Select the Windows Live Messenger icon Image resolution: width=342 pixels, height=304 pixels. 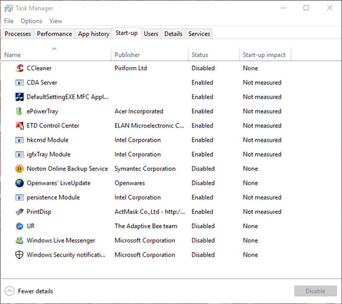point(19,241)
